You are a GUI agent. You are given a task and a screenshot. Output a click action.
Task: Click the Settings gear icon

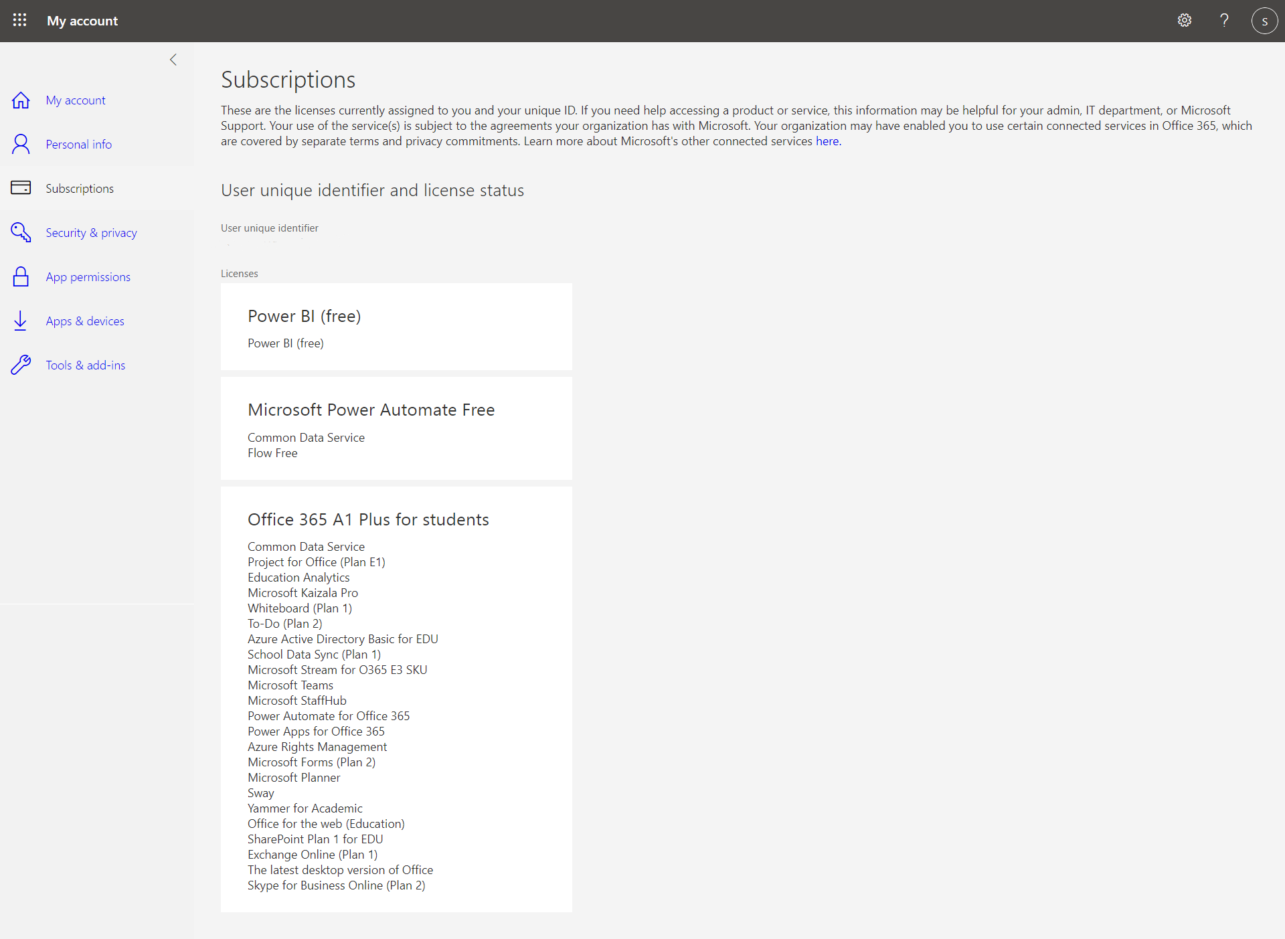1184,20
